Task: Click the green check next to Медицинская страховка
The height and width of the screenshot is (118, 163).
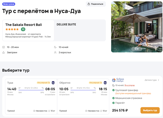Action: pos(113,98)
